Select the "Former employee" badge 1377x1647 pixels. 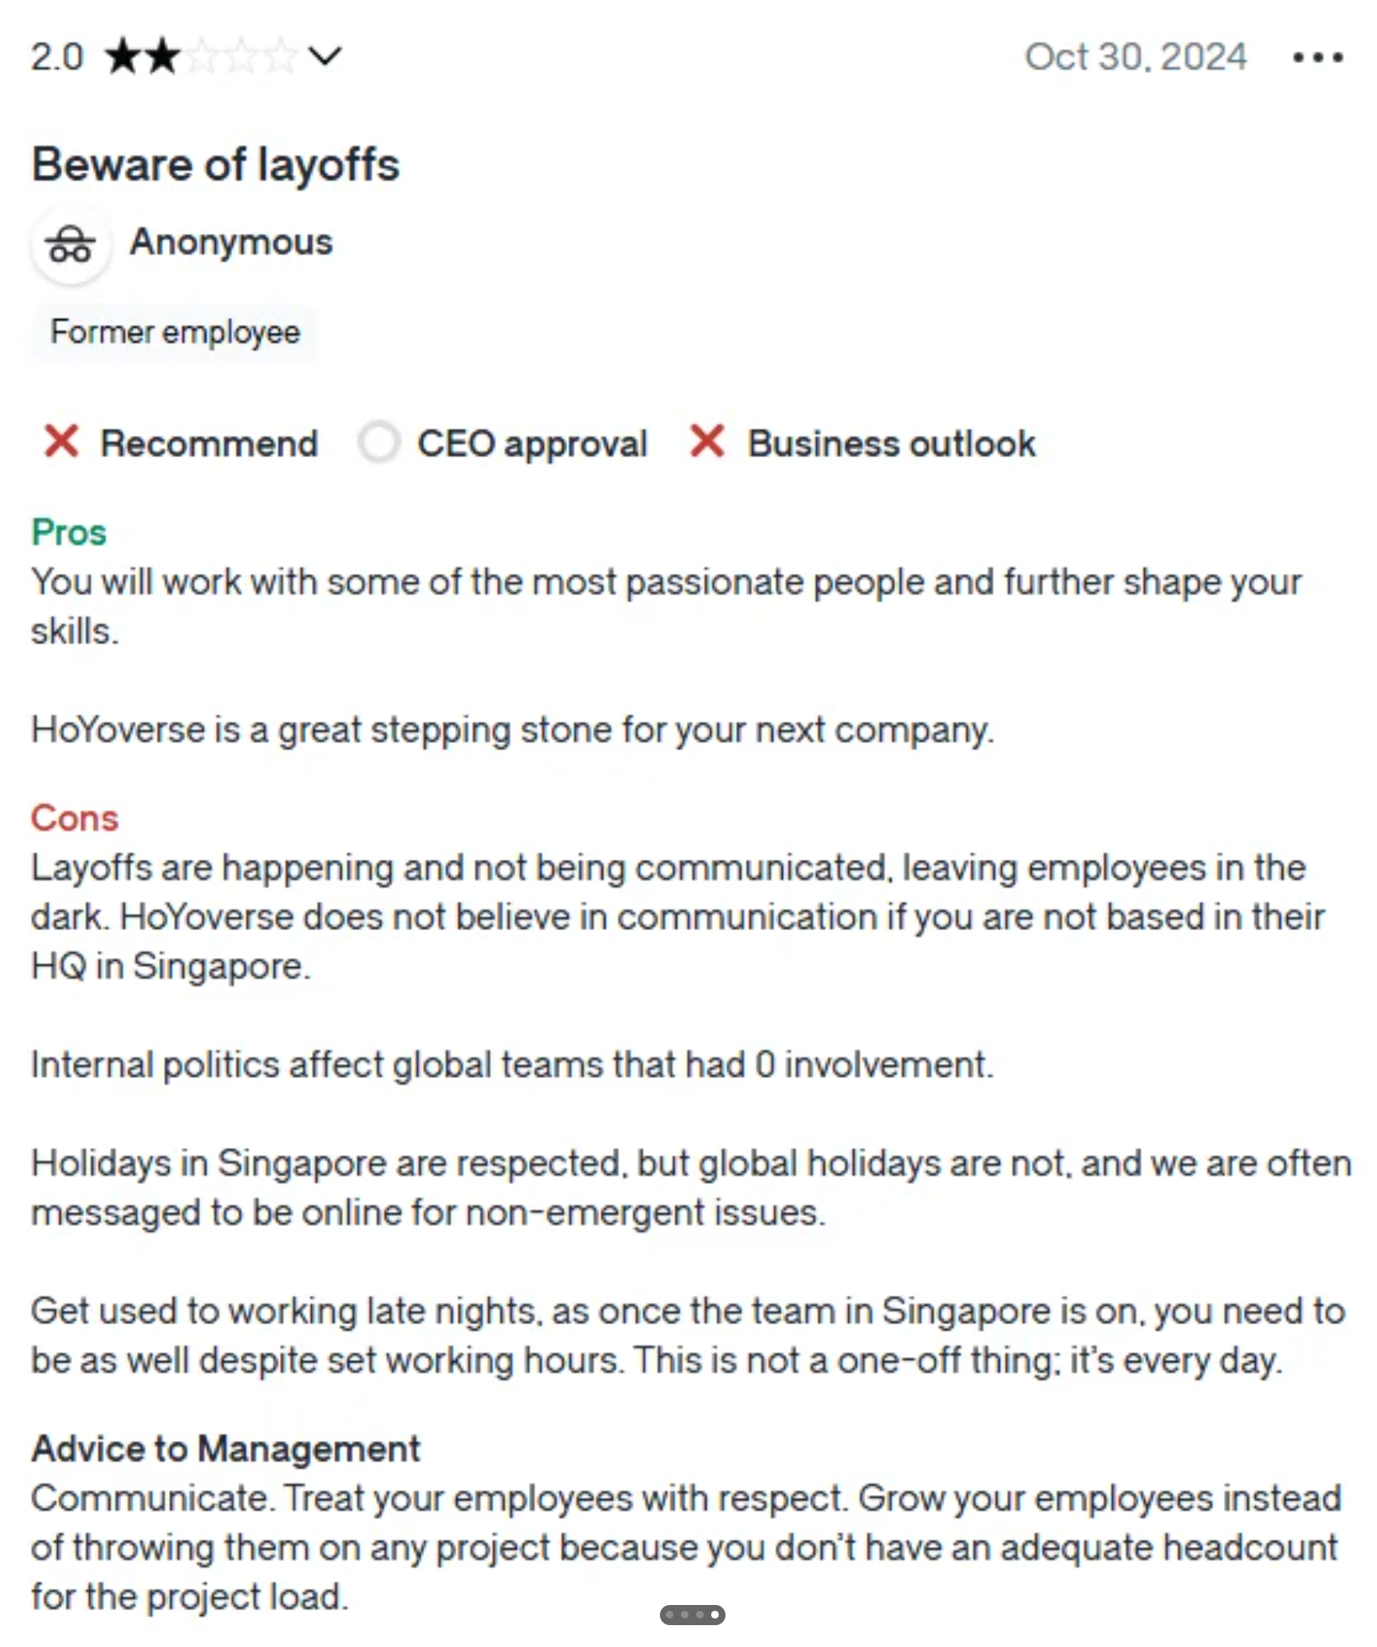(175, 333)
